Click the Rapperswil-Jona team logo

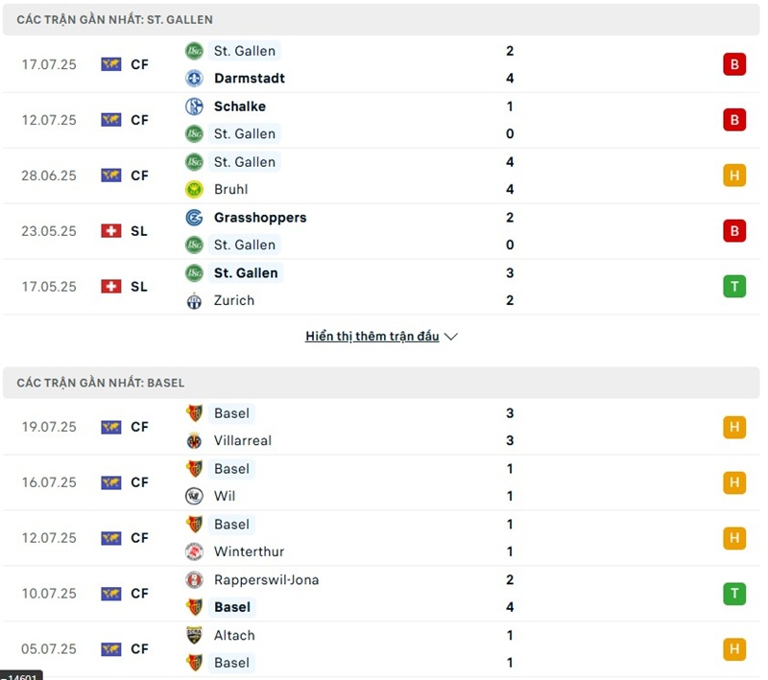click(195, 579)
